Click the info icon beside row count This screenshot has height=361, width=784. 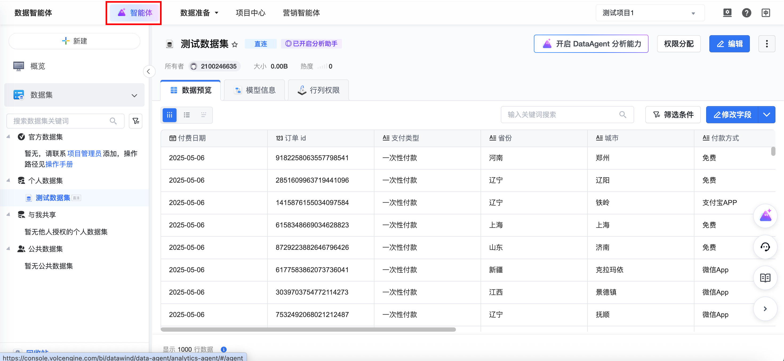click(x=224, y=349)
